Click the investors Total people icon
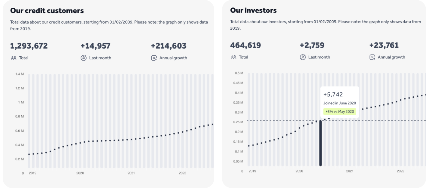429x188 pixels. tap(233, 57)
